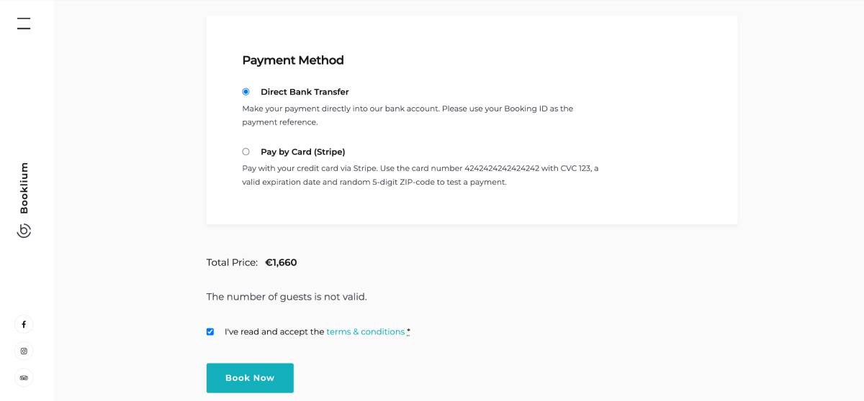Click the Book Now button

(x=250, y=378)
